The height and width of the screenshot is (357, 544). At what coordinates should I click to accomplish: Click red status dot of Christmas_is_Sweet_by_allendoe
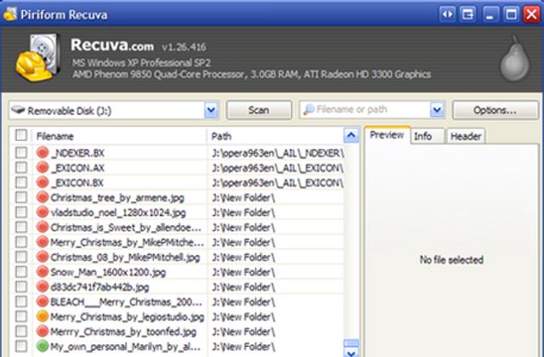pos(42,227)
